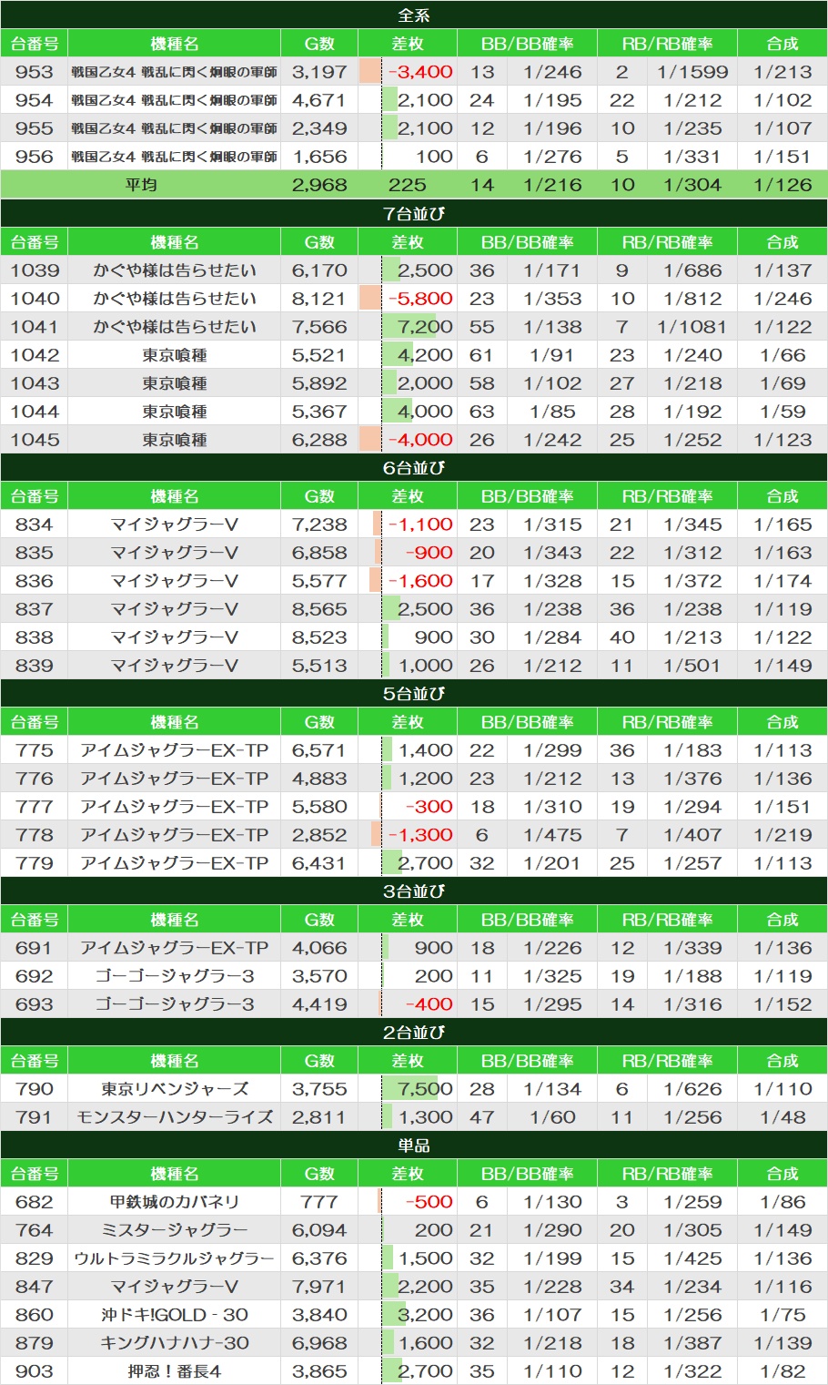The width and height of the screenshot is (828, 1385).
Task: Click the アイムジャグラーEX-TP name in row 691
Action: pyautogui.click(x=175, y=948)
